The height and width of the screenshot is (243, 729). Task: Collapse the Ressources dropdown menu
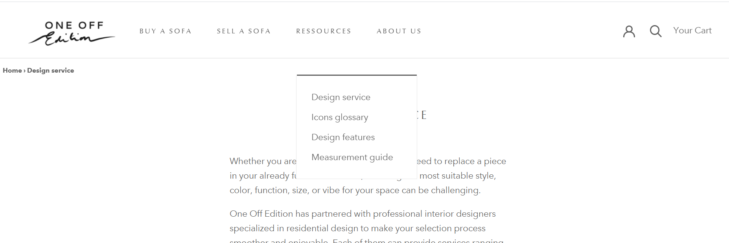pos(324,31)
